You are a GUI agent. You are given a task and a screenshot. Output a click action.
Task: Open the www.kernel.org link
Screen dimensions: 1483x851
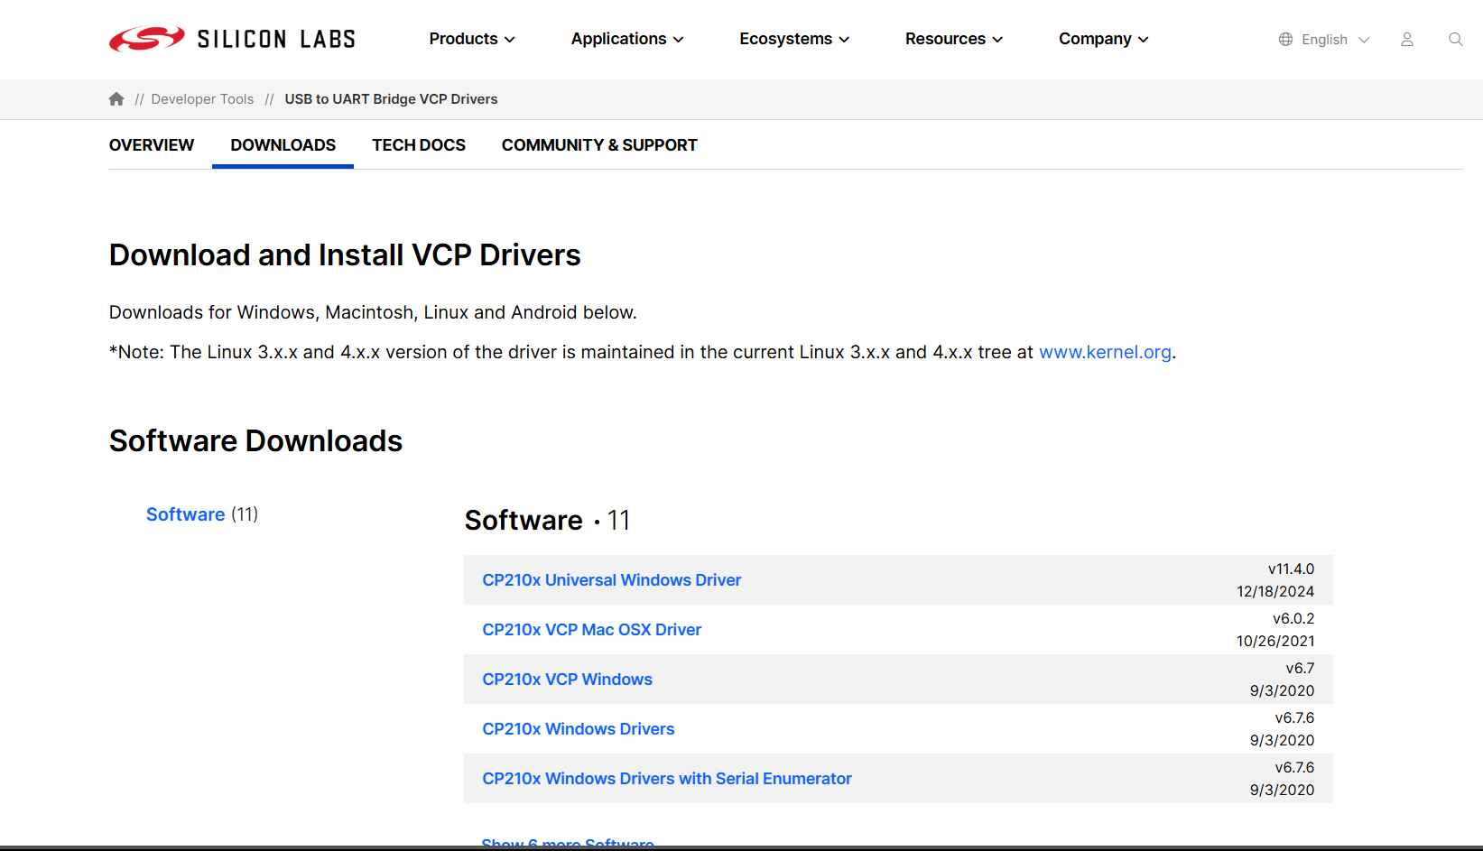pyautogui.click(x=1105, y=352)
